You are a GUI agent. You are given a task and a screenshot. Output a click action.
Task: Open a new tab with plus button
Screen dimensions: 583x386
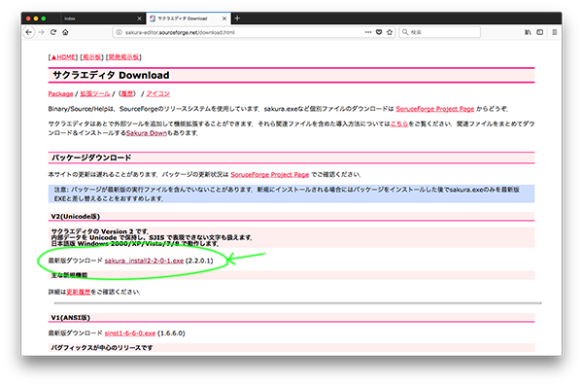point(237,18)
